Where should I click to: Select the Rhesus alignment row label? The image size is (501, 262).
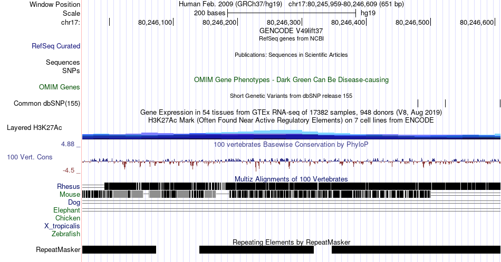point(69,186)
